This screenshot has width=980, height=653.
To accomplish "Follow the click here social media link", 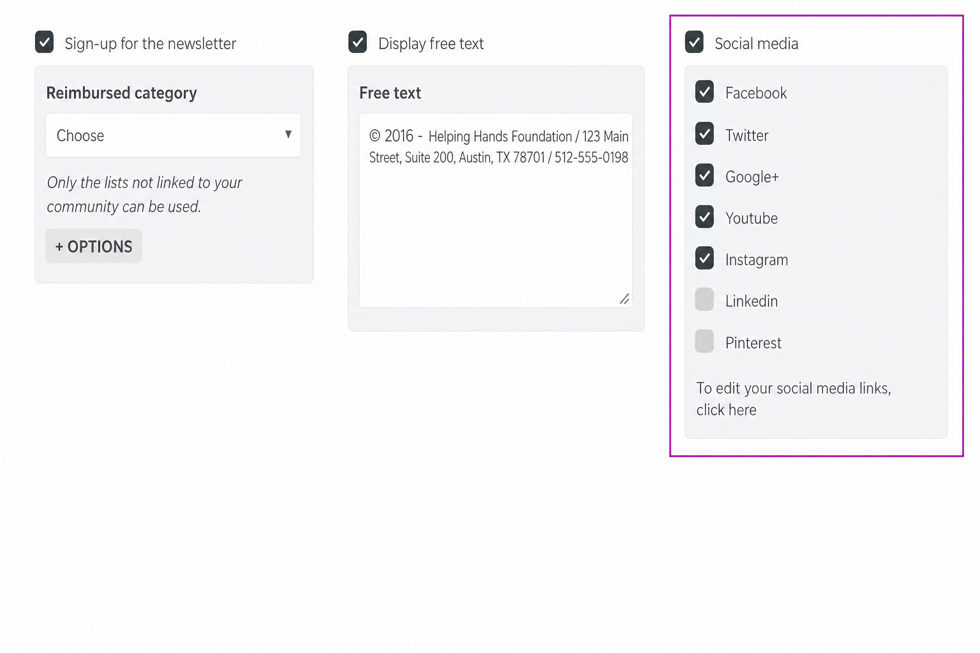I will (x=726, y=410).
